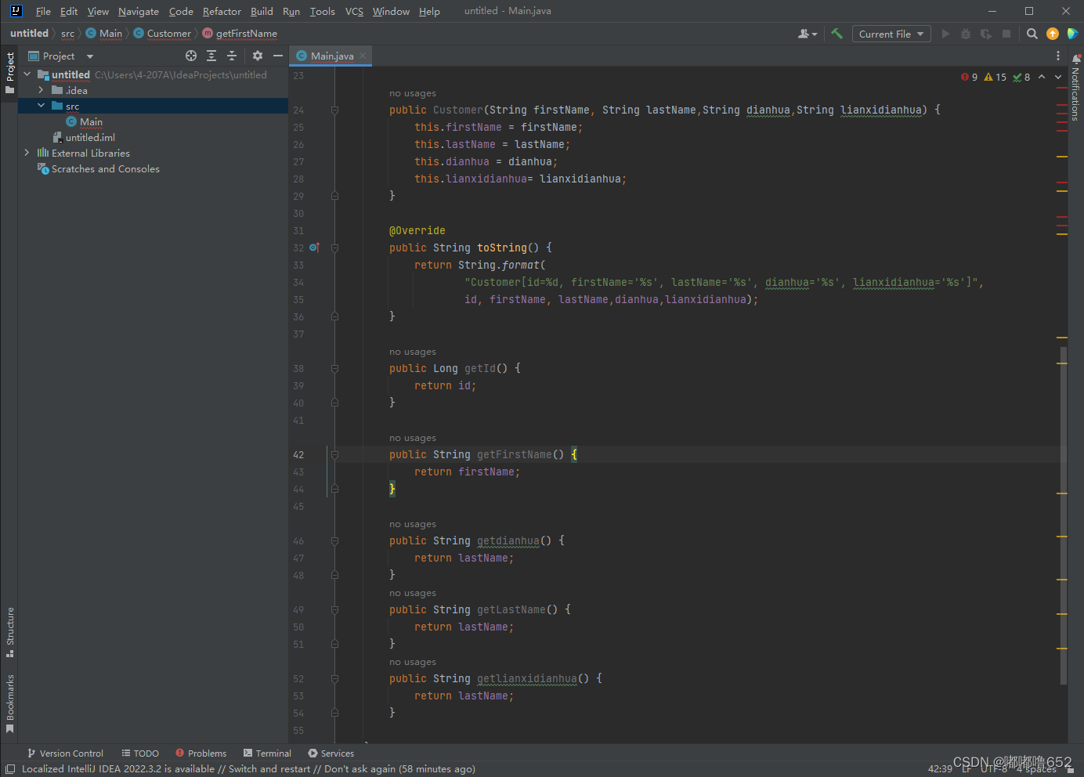Viewport: 1084px width, 777px height.
Task: Click the editor vertical scrollbar thumb
Action: click(1063, 515)
